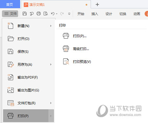
Task: Click the print preview toolbar icon
Action: tap(46, 14)
